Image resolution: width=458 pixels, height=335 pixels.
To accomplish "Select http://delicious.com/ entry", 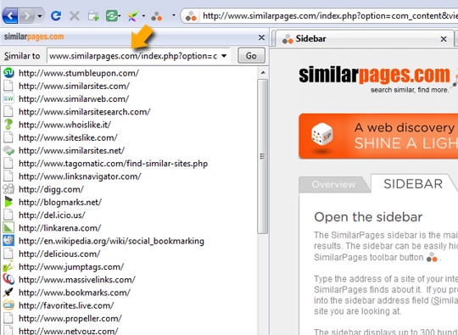I will (x=59, y=254).
